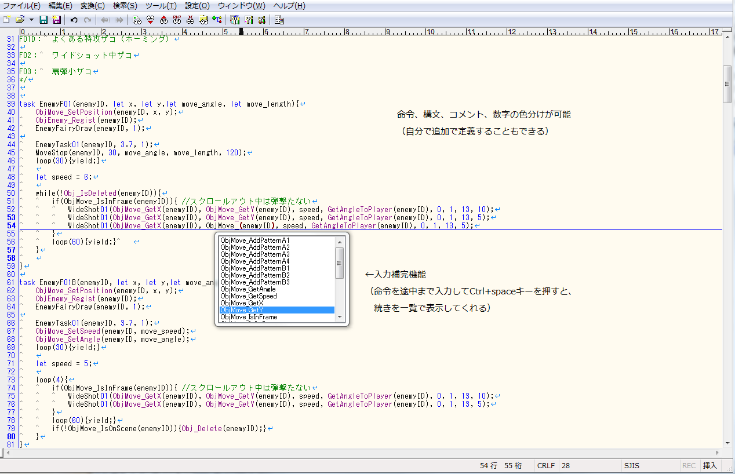Expand the recent files dropdown arrow beside Open
Screen dimensions: 735x474
[x=31, y=20]
